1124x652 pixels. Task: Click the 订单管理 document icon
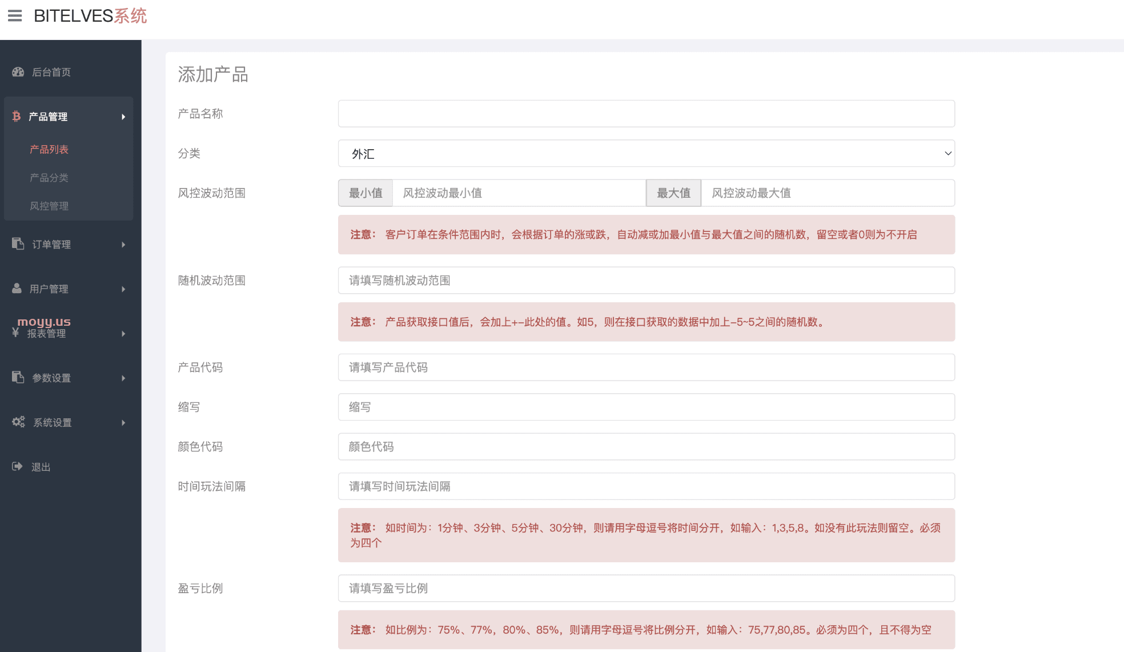tap(18, 244)
